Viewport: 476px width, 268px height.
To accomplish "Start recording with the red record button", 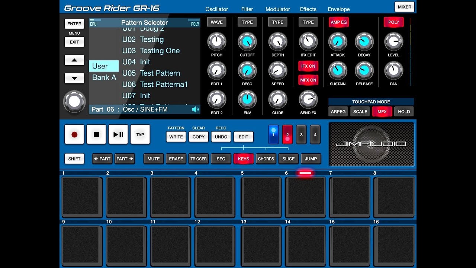I will point(74,134).
